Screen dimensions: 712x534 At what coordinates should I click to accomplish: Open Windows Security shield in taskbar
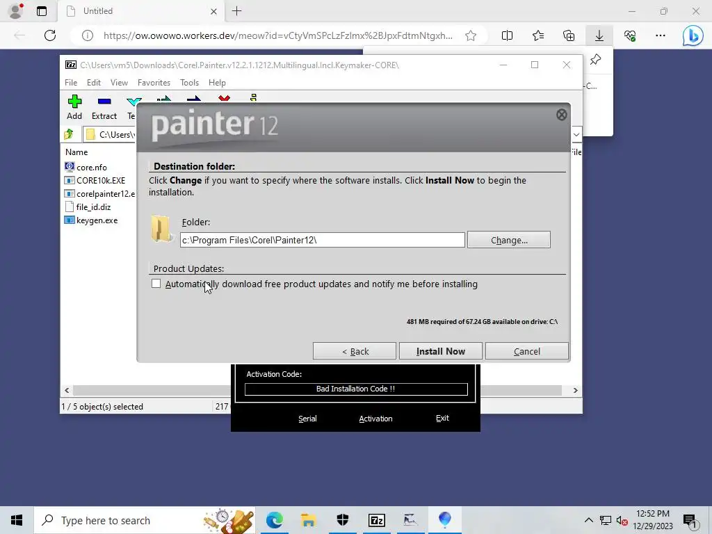[342, 520]
